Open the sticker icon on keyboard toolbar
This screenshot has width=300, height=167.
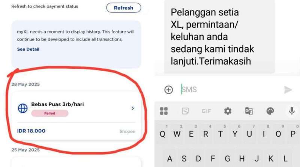point(185,111)
